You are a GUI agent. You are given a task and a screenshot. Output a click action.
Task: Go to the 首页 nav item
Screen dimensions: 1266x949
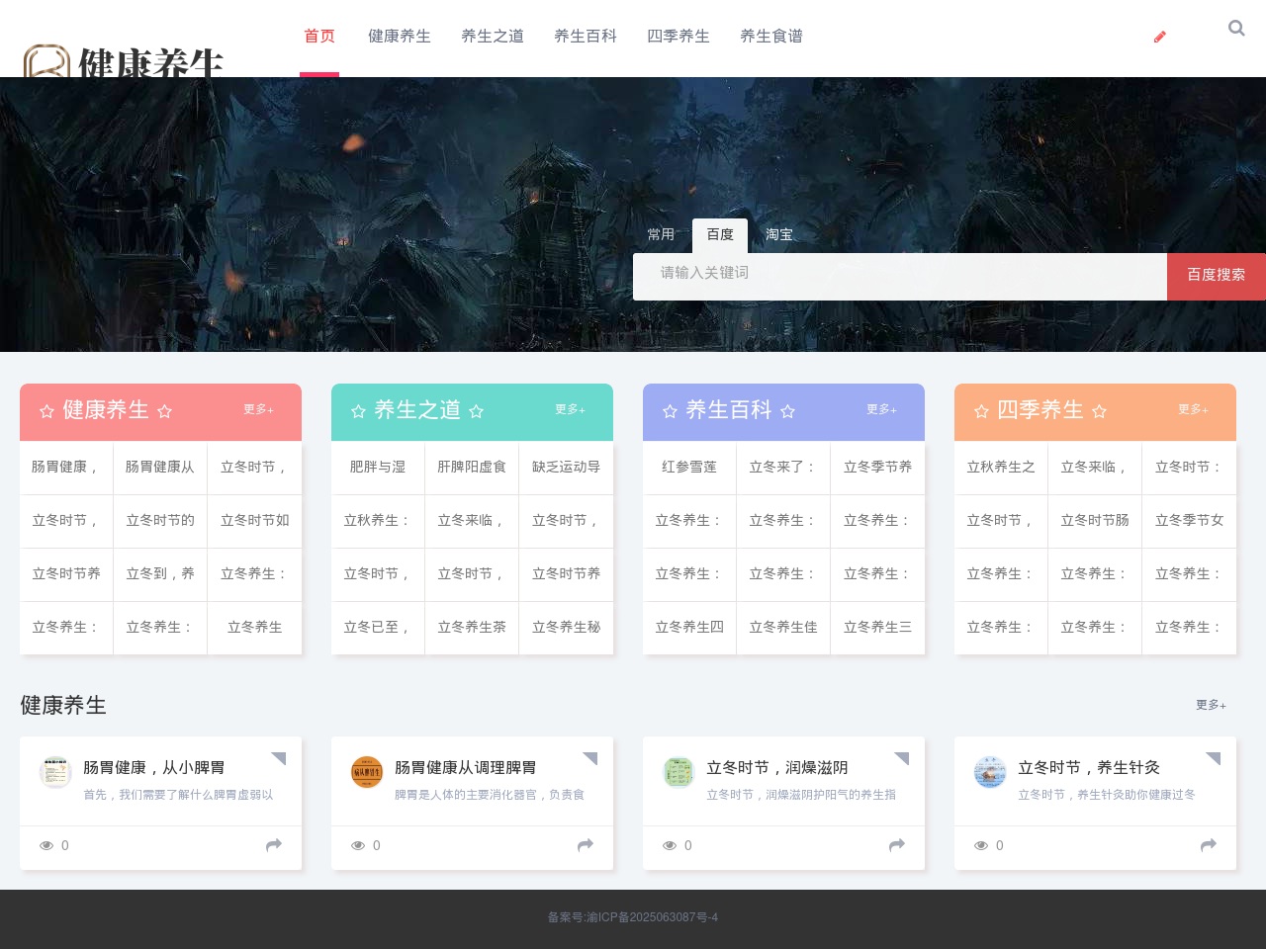click(319, 37)
